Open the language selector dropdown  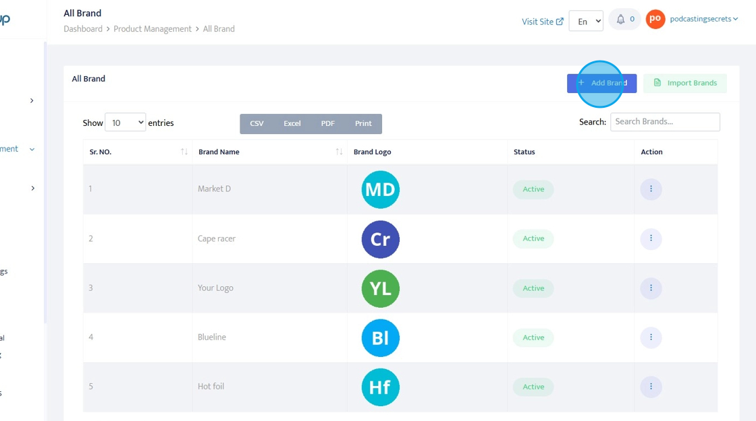pyautogui.click(x=585, y=21)
